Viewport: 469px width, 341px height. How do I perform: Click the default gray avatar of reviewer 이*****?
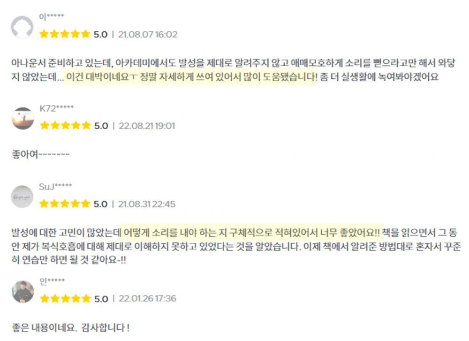22,27
